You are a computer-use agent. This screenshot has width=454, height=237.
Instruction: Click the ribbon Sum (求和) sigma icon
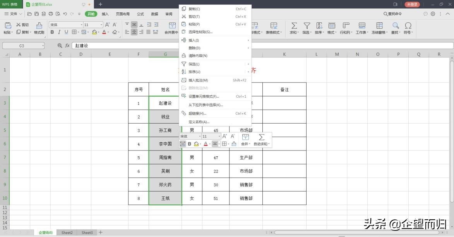[294, 25]
